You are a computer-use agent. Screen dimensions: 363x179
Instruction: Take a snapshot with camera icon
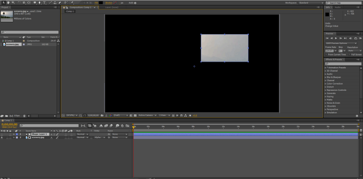[x=102, y=115]
